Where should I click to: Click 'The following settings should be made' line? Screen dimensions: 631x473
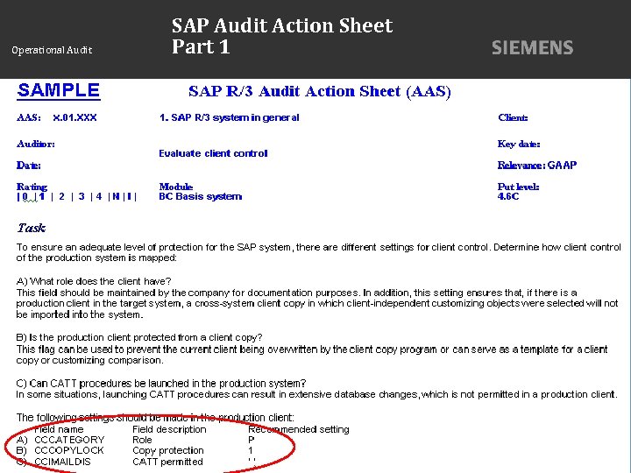coord(155,418)
